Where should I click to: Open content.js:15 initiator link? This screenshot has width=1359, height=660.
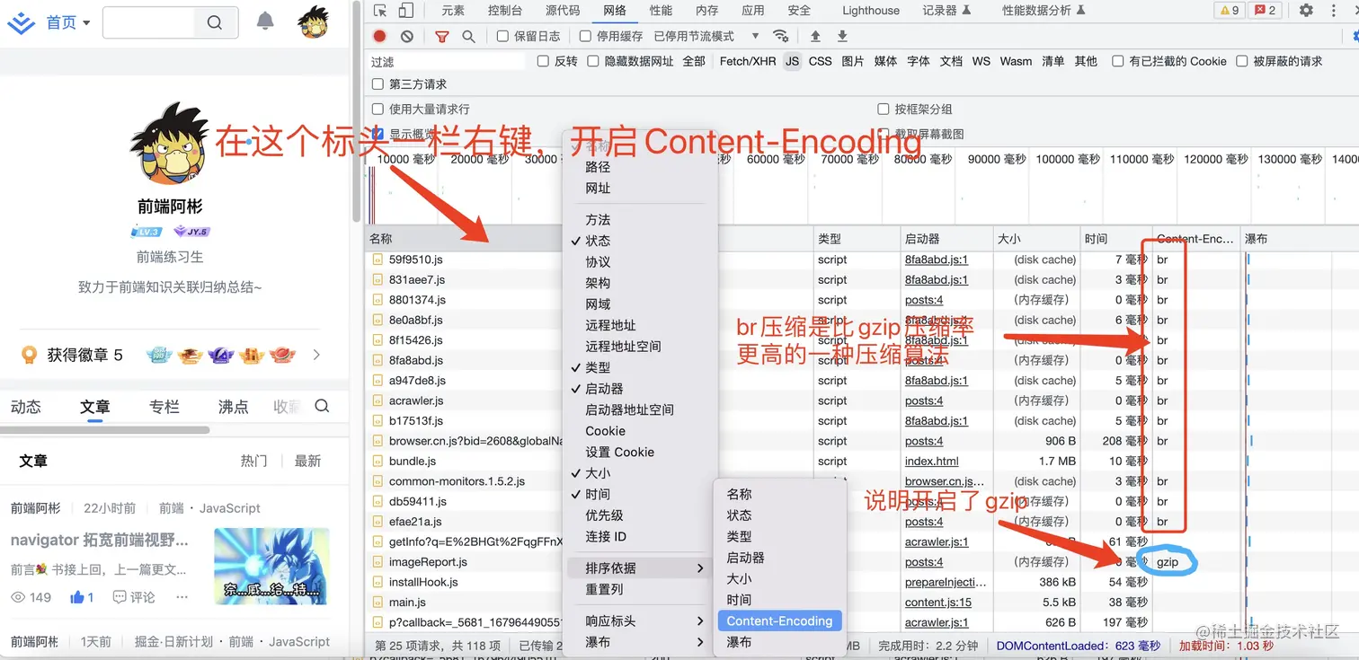click(x=937, y=603)
